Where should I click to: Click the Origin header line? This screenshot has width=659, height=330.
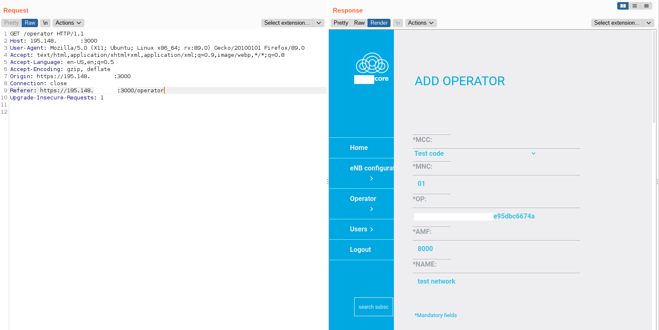click(70, 76)
